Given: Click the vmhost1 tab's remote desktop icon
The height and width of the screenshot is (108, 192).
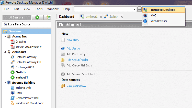Looking at the screenshot, I should 82,17.
